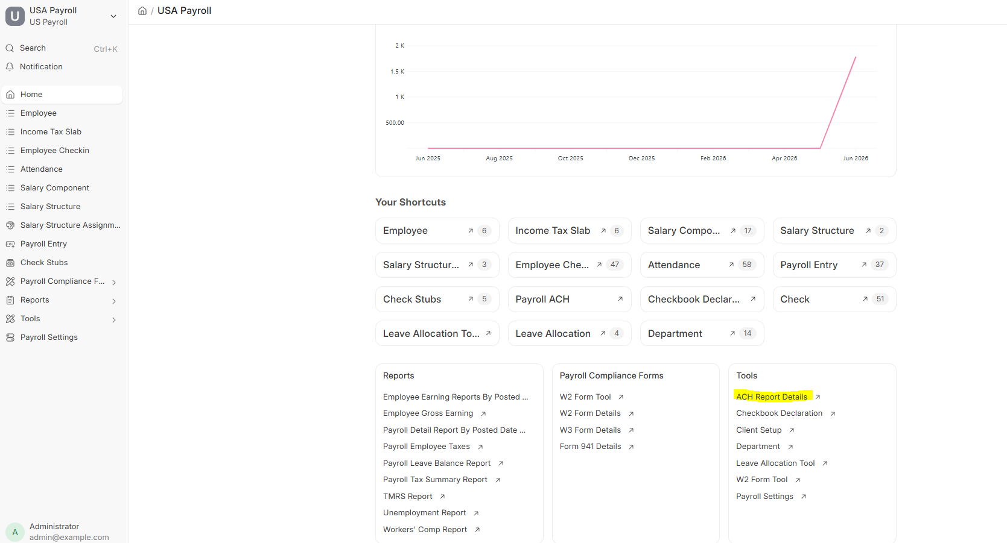Open the Department shortcut card
This screenshot has width=1007, height=543.
click(702, 333)
